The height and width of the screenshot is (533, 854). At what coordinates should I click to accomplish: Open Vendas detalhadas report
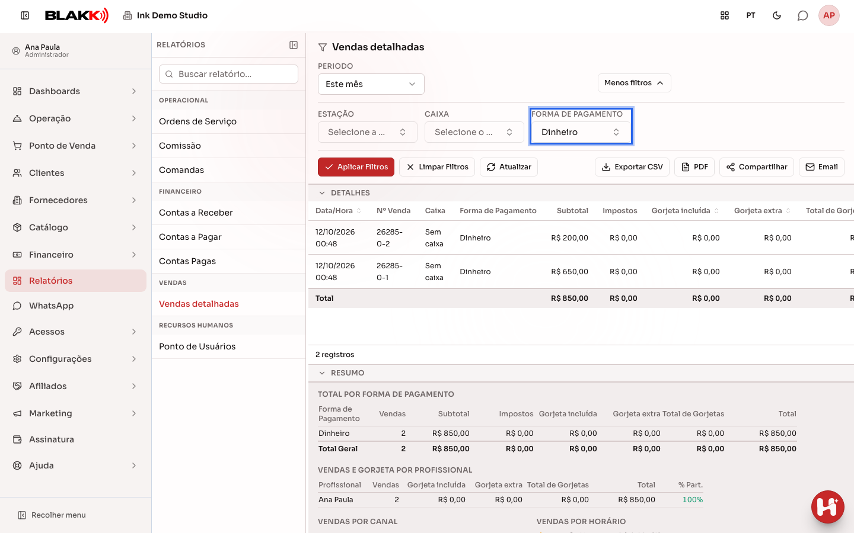(228, 304)
